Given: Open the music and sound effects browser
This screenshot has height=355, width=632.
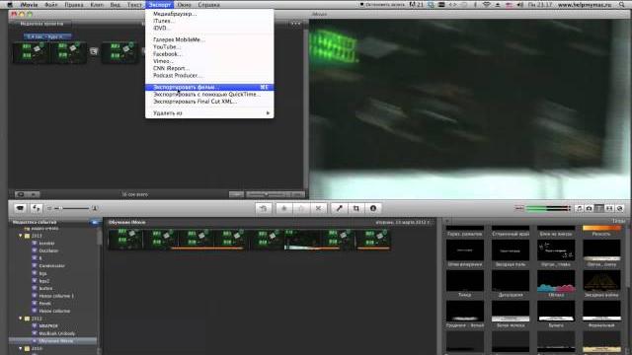Looking at the screenshot, I should [579, 208].
